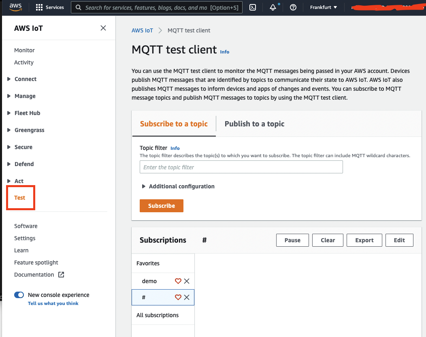Open Software in sidebar
This screenshot has width=426, height=337.
point(26,226)
